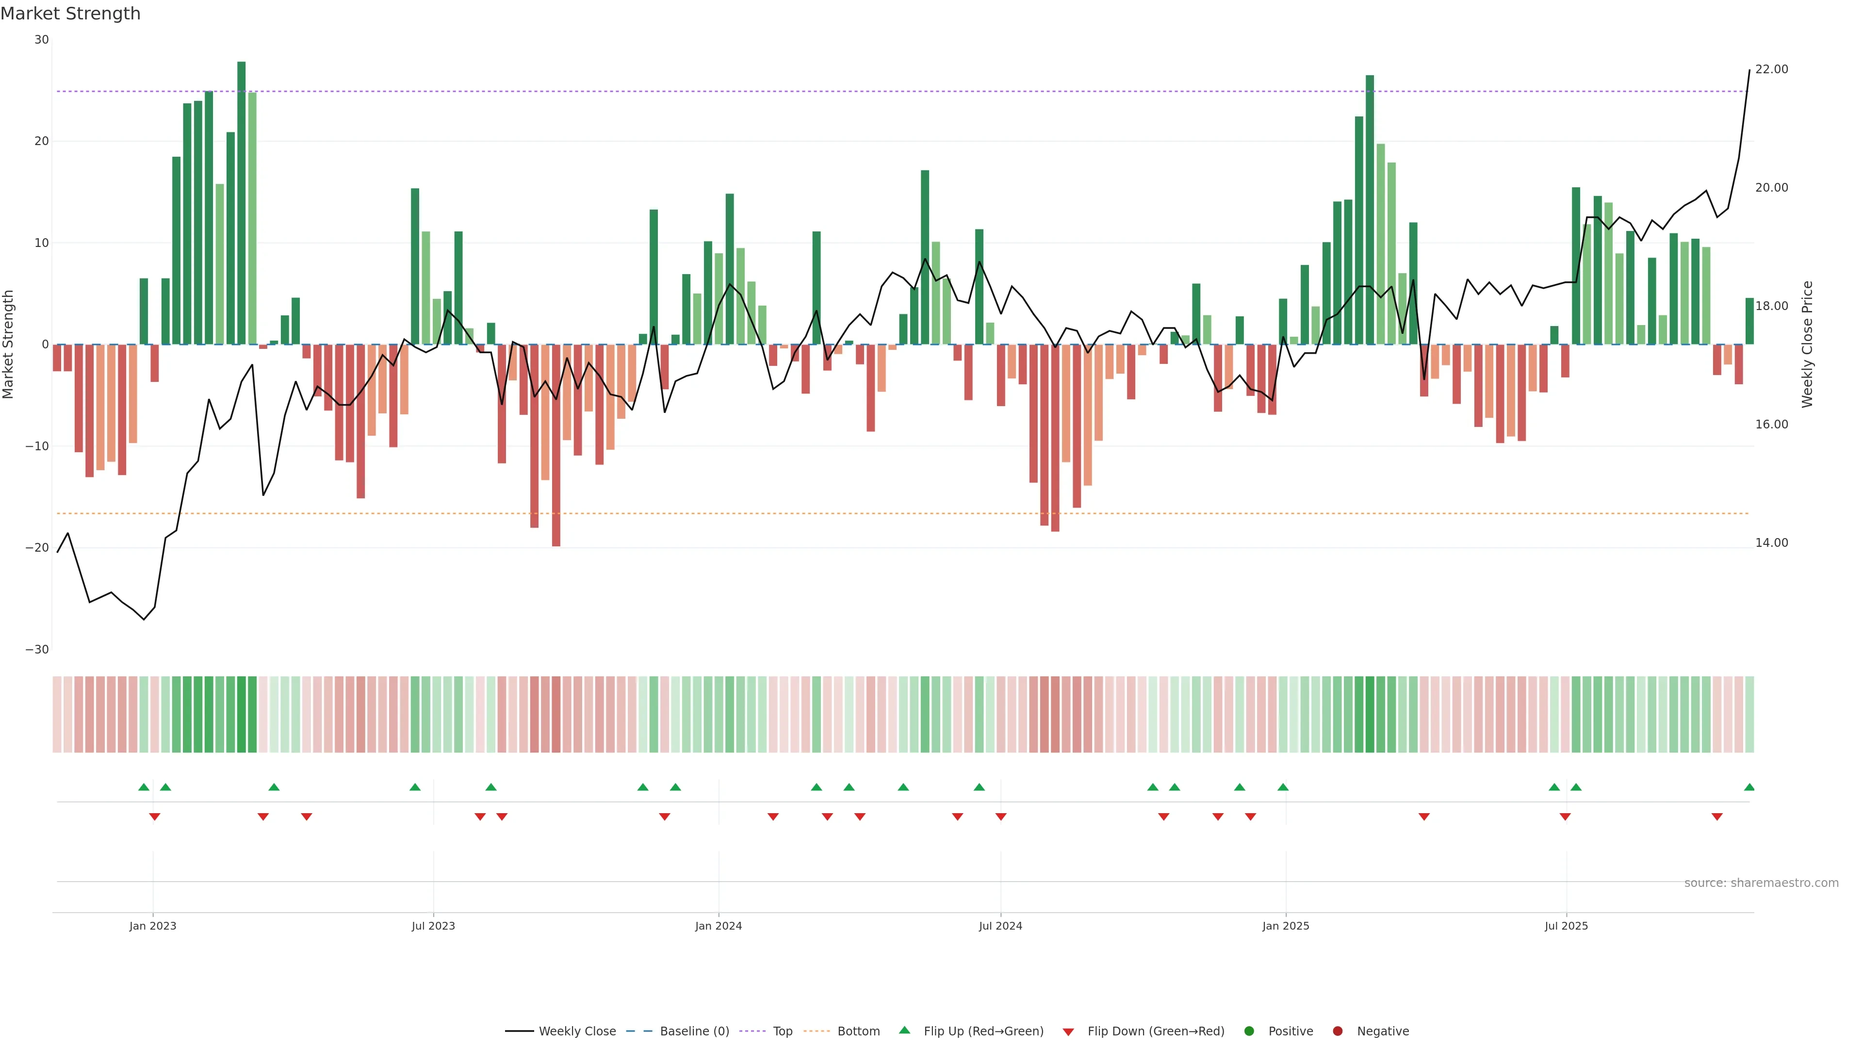
Task: Click the Jul 2025 x-axis label
Action: (1566, 926)
